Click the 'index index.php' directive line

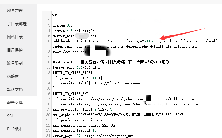(x=126, y=46)
